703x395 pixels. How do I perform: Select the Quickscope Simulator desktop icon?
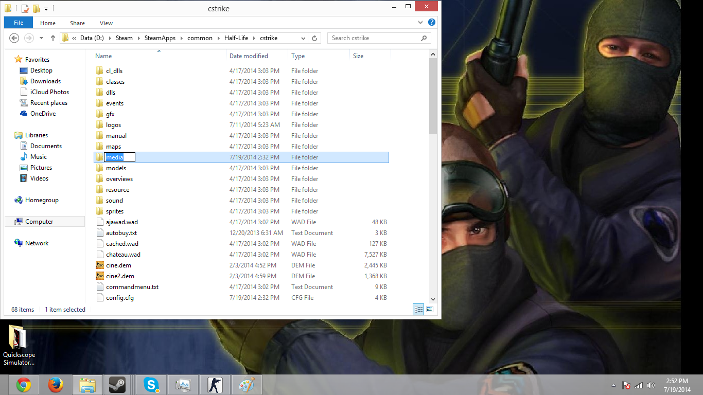tap(19, 346)
